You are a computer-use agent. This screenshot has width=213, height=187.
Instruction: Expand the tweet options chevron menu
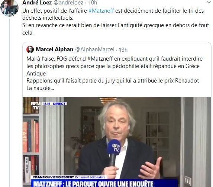point(209,2)
